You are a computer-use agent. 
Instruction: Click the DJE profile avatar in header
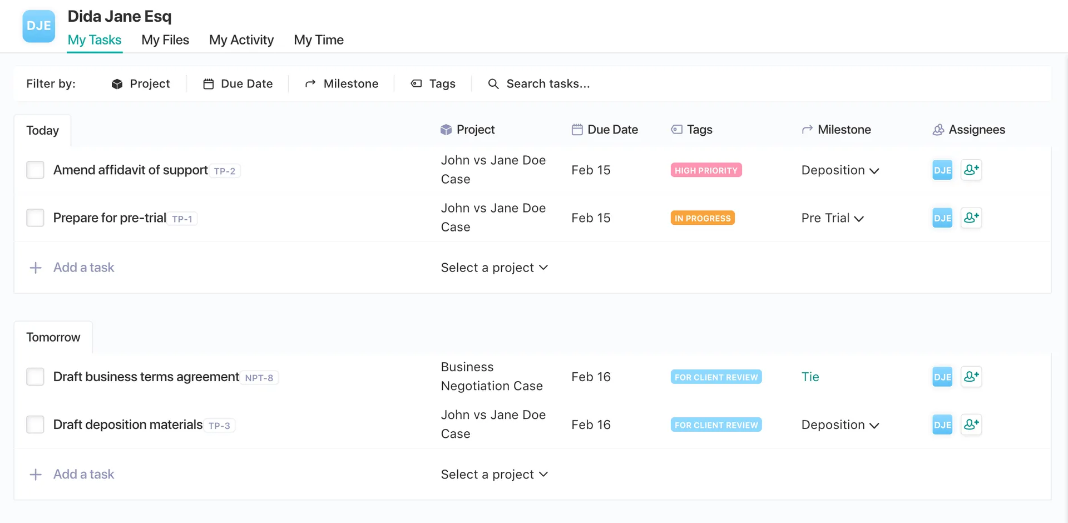click(38, 26)
